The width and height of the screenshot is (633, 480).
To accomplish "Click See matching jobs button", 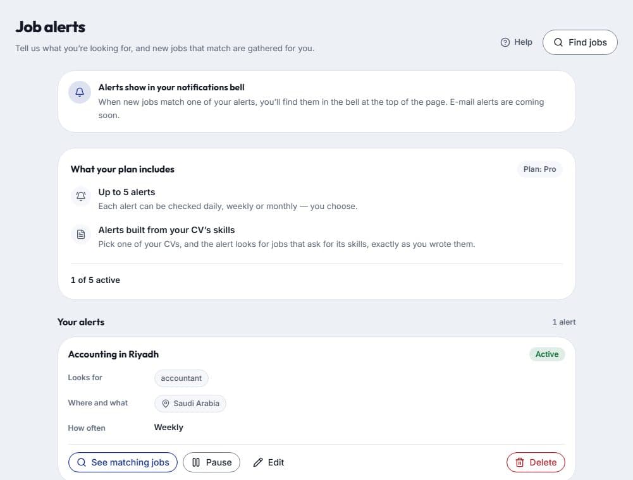I will coord(123,462).
